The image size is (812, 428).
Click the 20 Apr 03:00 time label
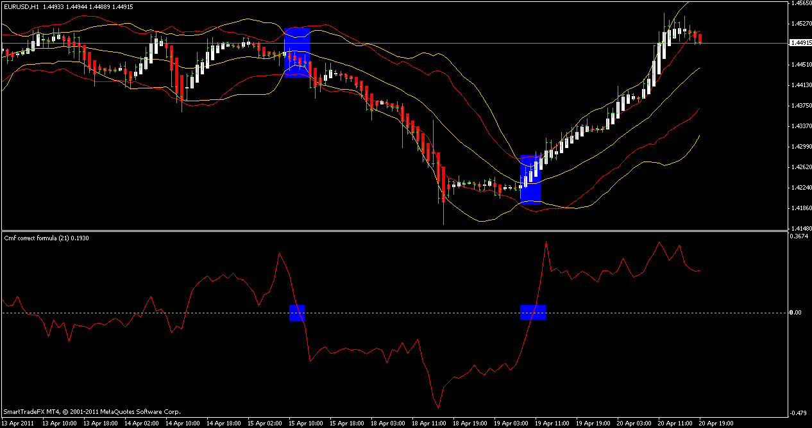(634, 424)
